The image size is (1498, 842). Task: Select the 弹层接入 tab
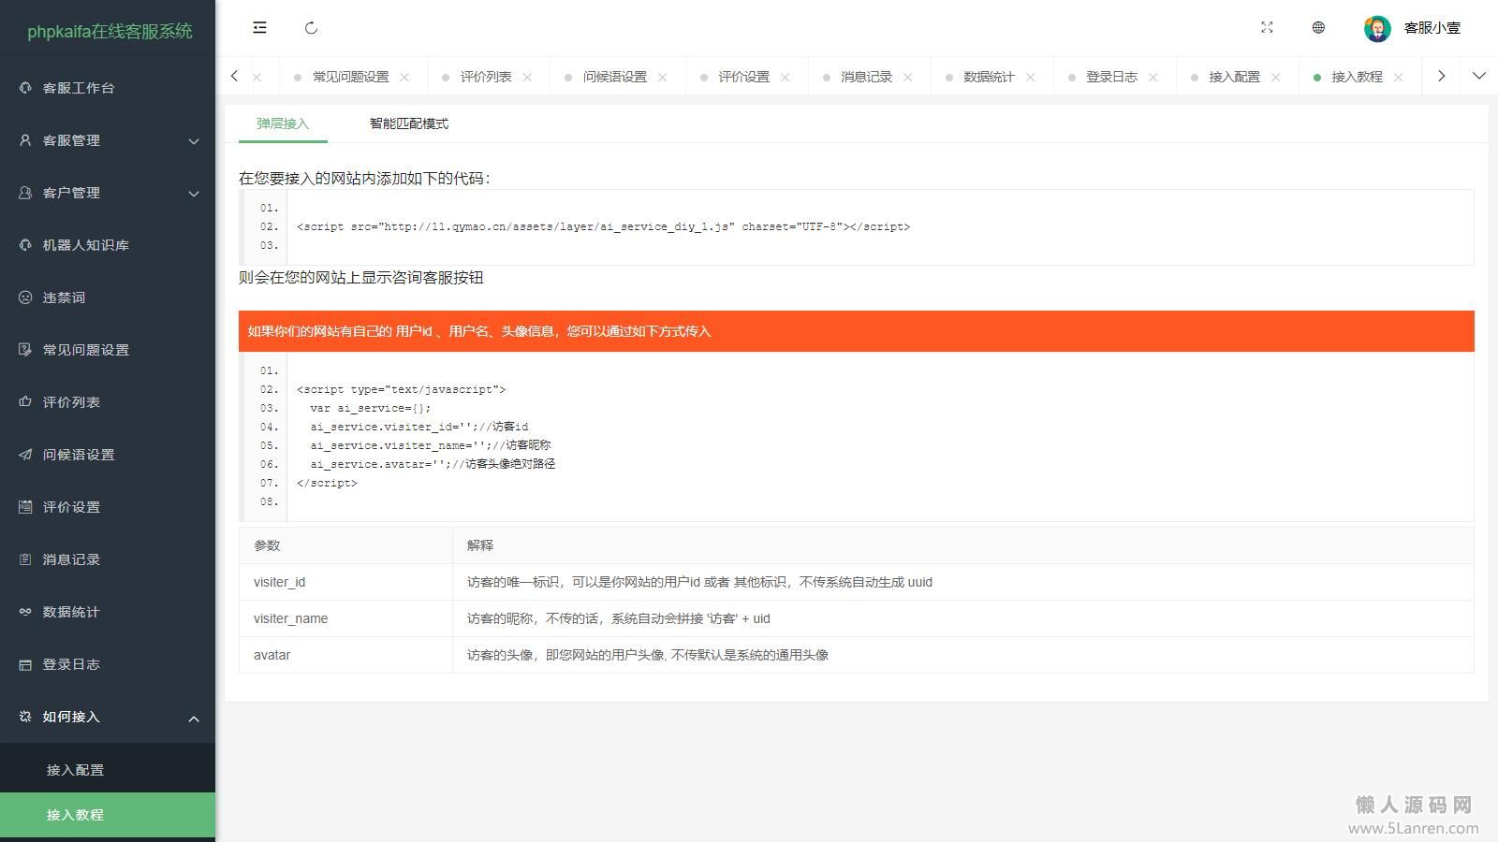283,123
